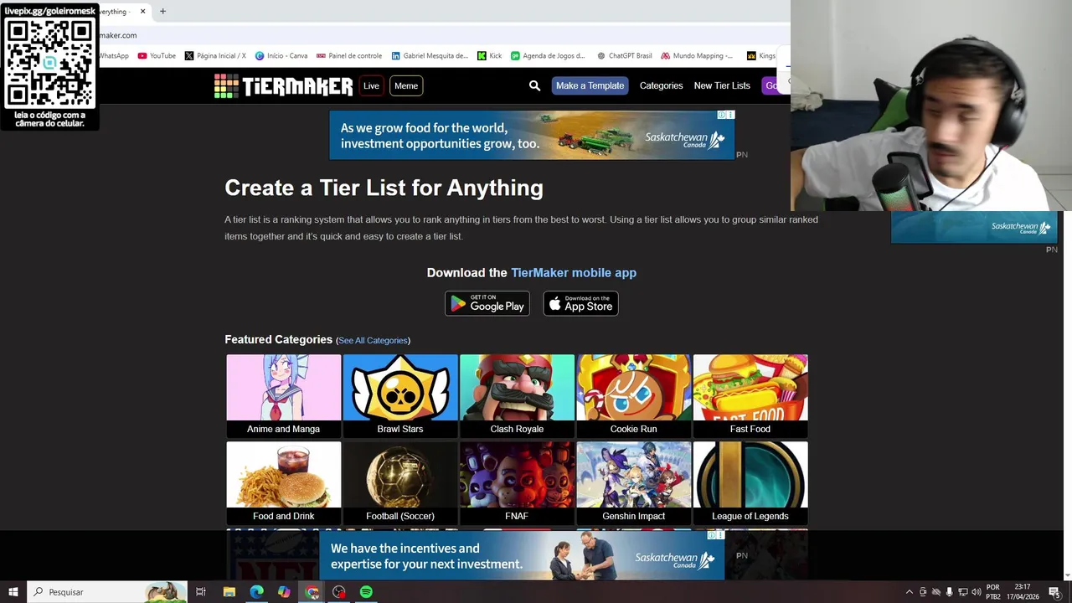Image resolution: width=1072 pixels, height=603 pixels.
Task: Open the Meme section
Action: 406,85
